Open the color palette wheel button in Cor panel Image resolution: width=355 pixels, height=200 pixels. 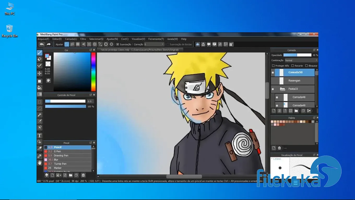coord(48,80)
